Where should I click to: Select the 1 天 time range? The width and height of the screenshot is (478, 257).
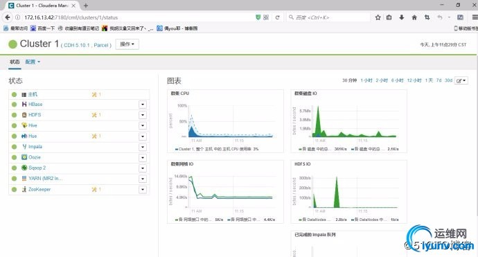(429, 80)
